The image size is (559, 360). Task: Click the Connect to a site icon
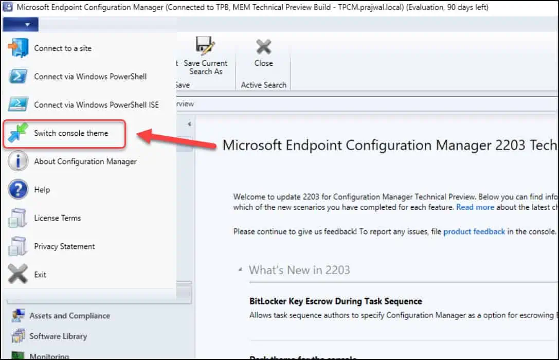[x=18, y=48]
